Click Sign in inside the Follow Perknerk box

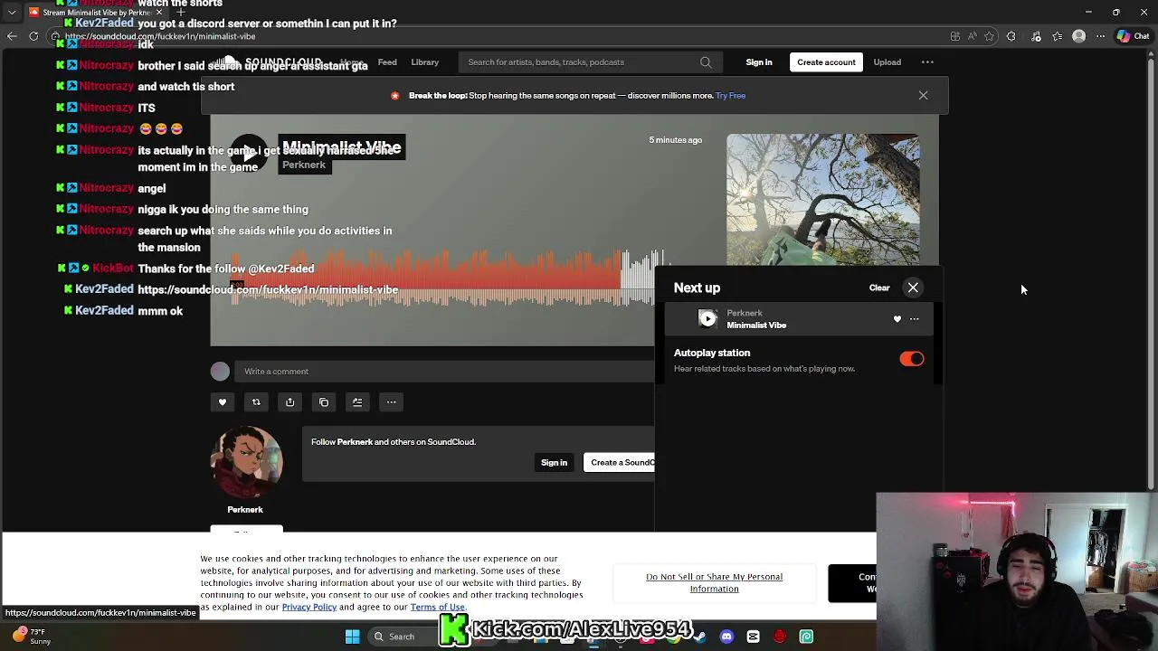554,463
